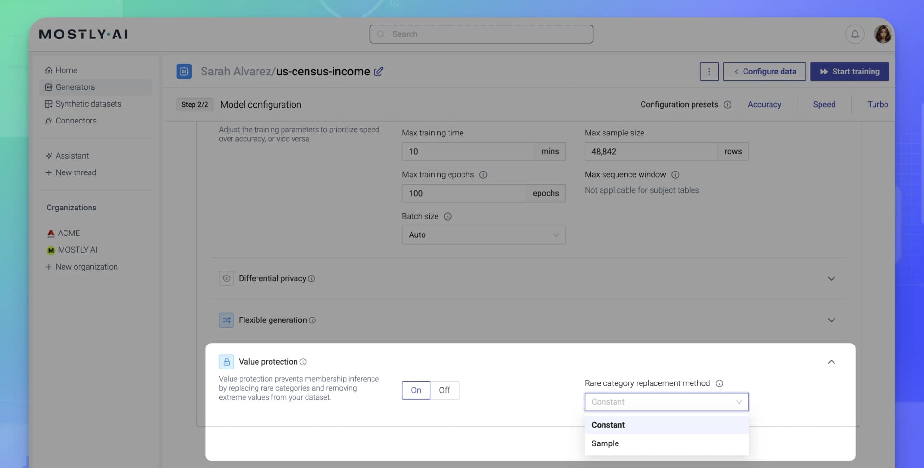The height and width of the screenshot is (468, 924).
Task: Turn value protection Off
Action: click(444, 390)
